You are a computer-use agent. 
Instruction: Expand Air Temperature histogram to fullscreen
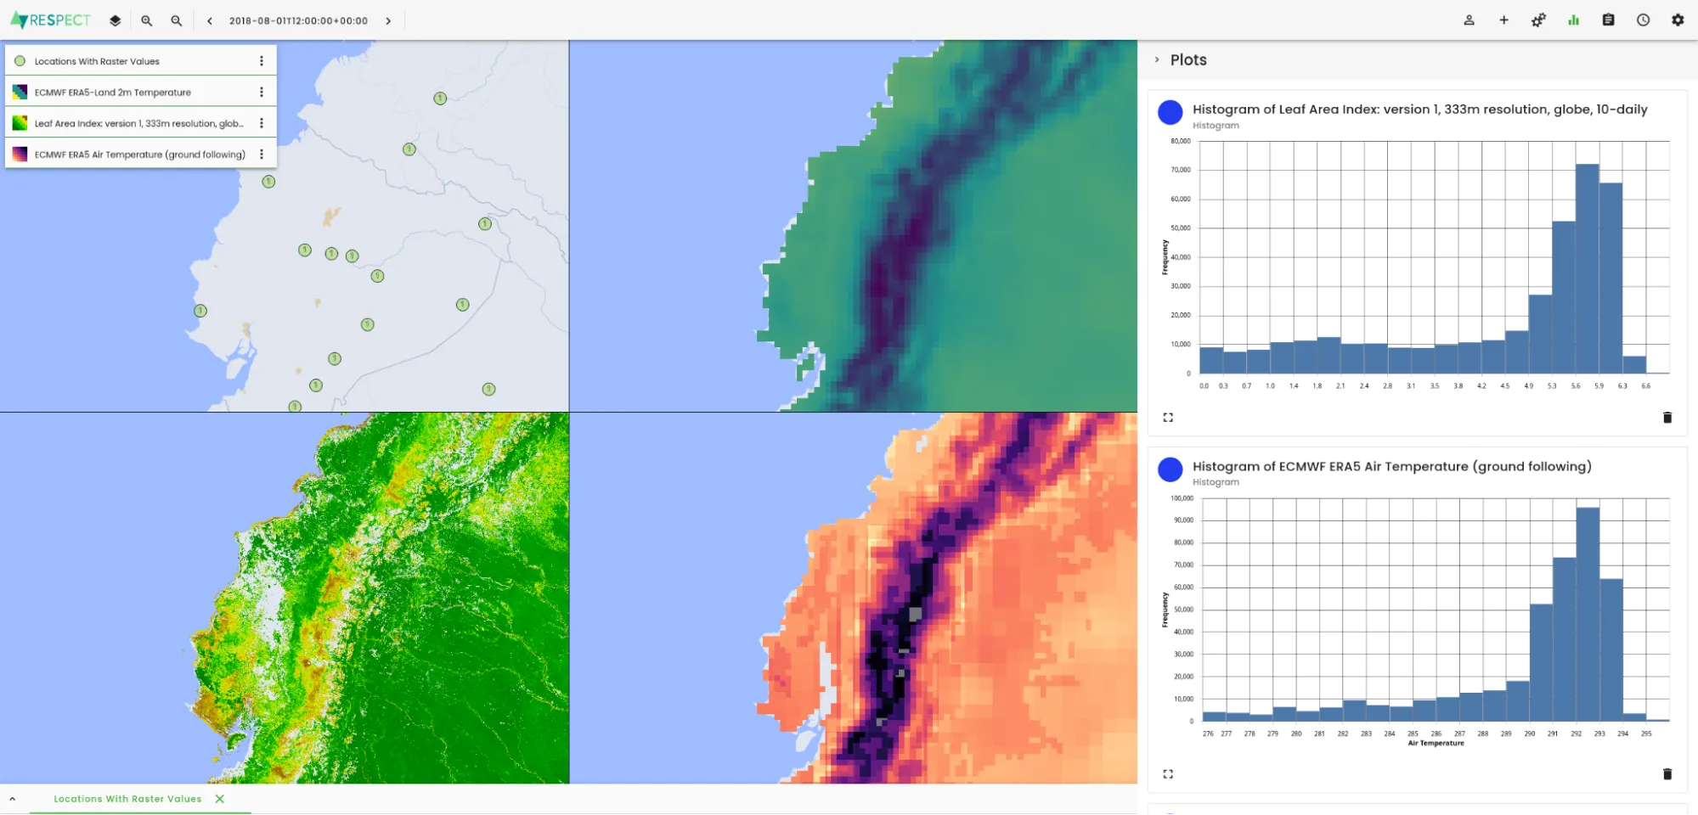1168,774
